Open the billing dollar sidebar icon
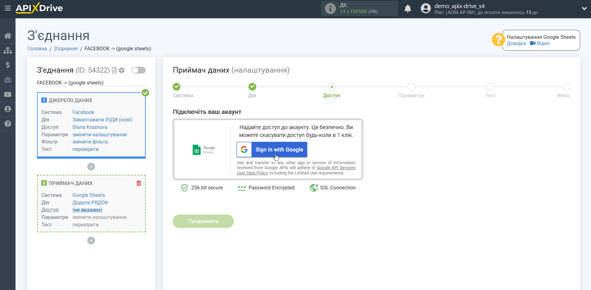The height and width of the screenshot is (290, 591). click(8, 65)
